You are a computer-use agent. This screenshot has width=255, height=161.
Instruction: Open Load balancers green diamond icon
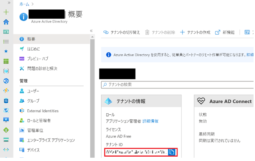(x=6, y=130)
